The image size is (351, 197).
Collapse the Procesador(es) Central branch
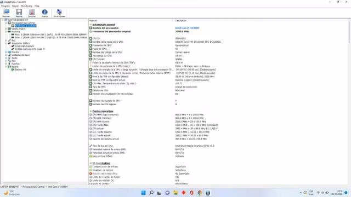pyautogui.click(x=6, y=23)
